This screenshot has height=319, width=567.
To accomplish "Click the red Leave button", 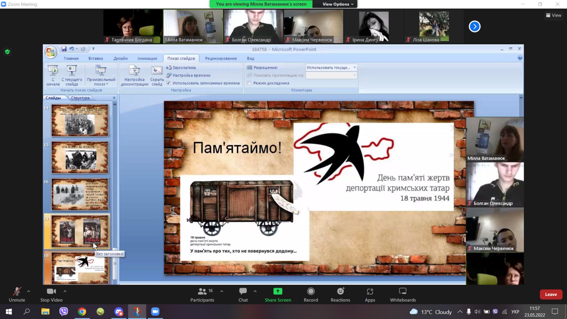I will point(551,294).
